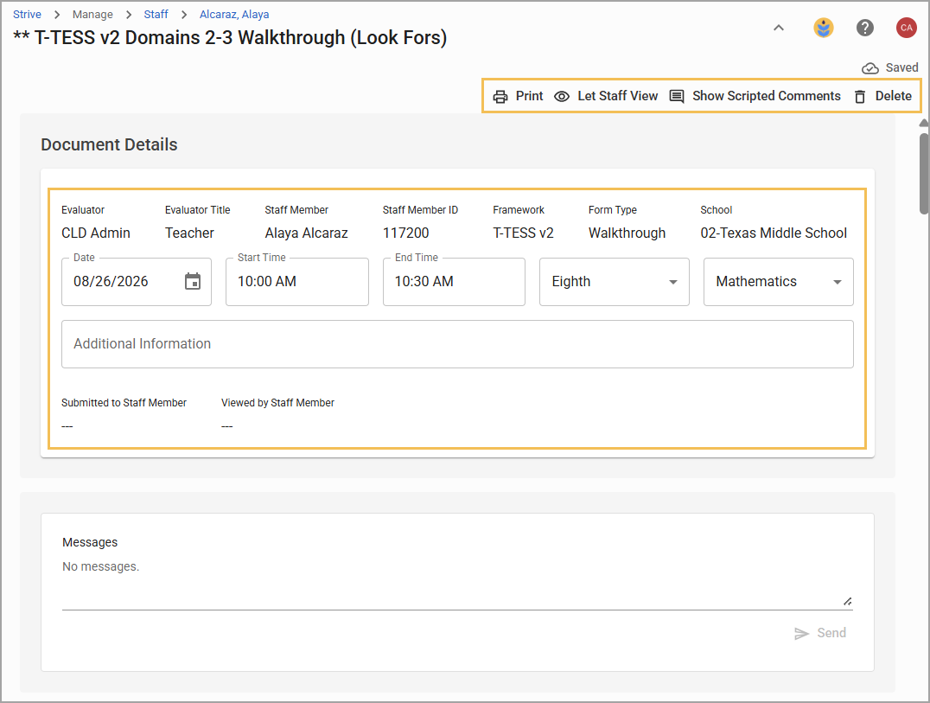The height and width of the screenshot is (703, 930).
Task: Click the Send button text
Action: [831, 633]
